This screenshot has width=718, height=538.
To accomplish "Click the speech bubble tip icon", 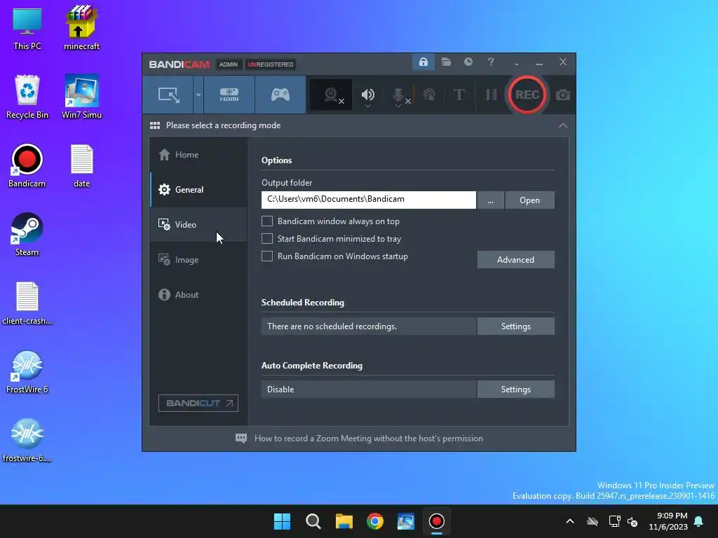I will pyautogui.click(x=241, y=439).
